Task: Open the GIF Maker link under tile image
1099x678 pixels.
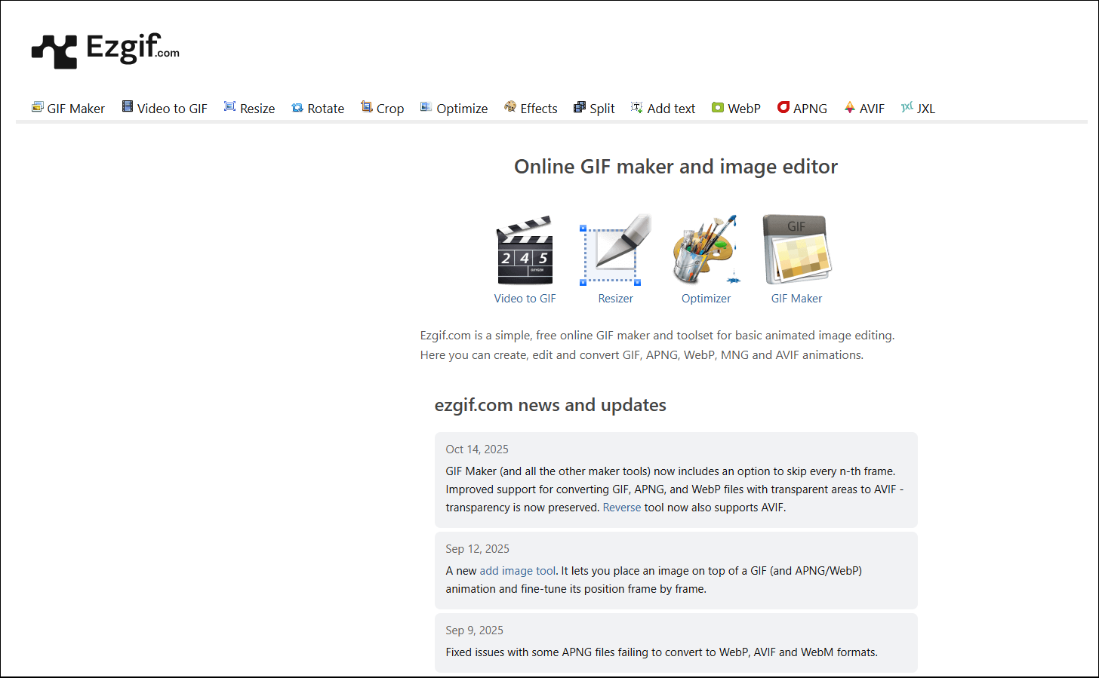Action: click(x=797, y=299)
